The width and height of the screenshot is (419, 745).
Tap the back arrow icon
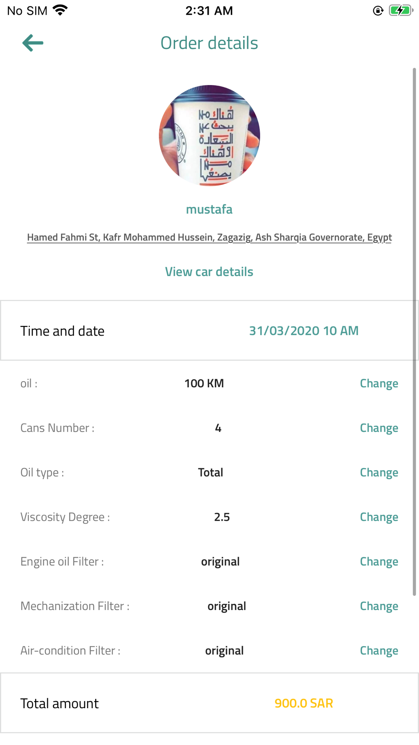[x=33, y=43]
